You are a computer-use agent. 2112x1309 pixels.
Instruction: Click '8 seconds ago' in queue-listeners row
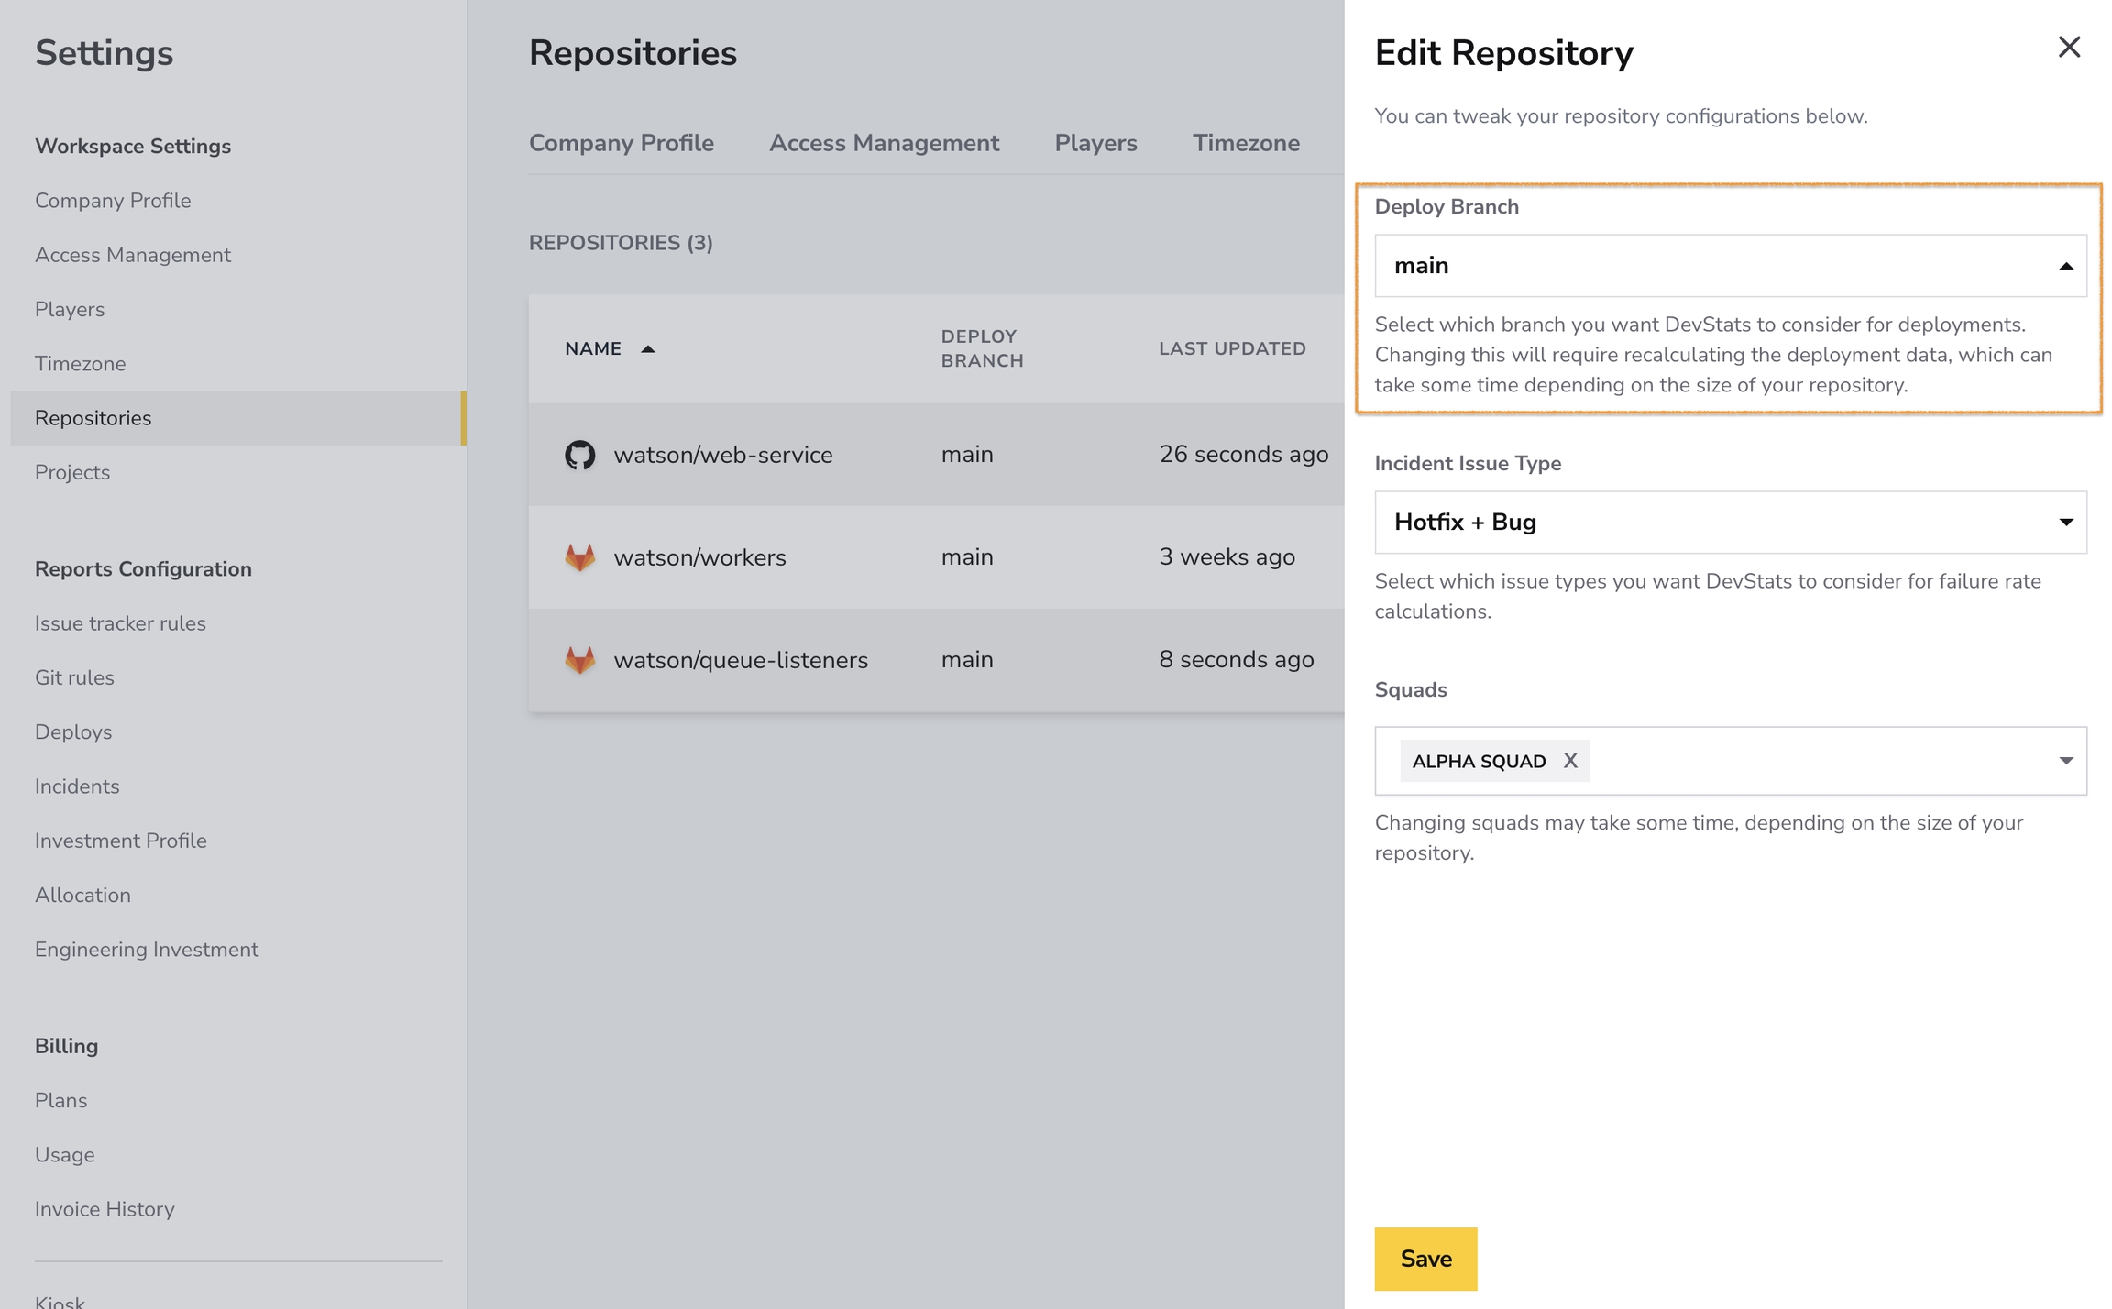pos(1236,660)
